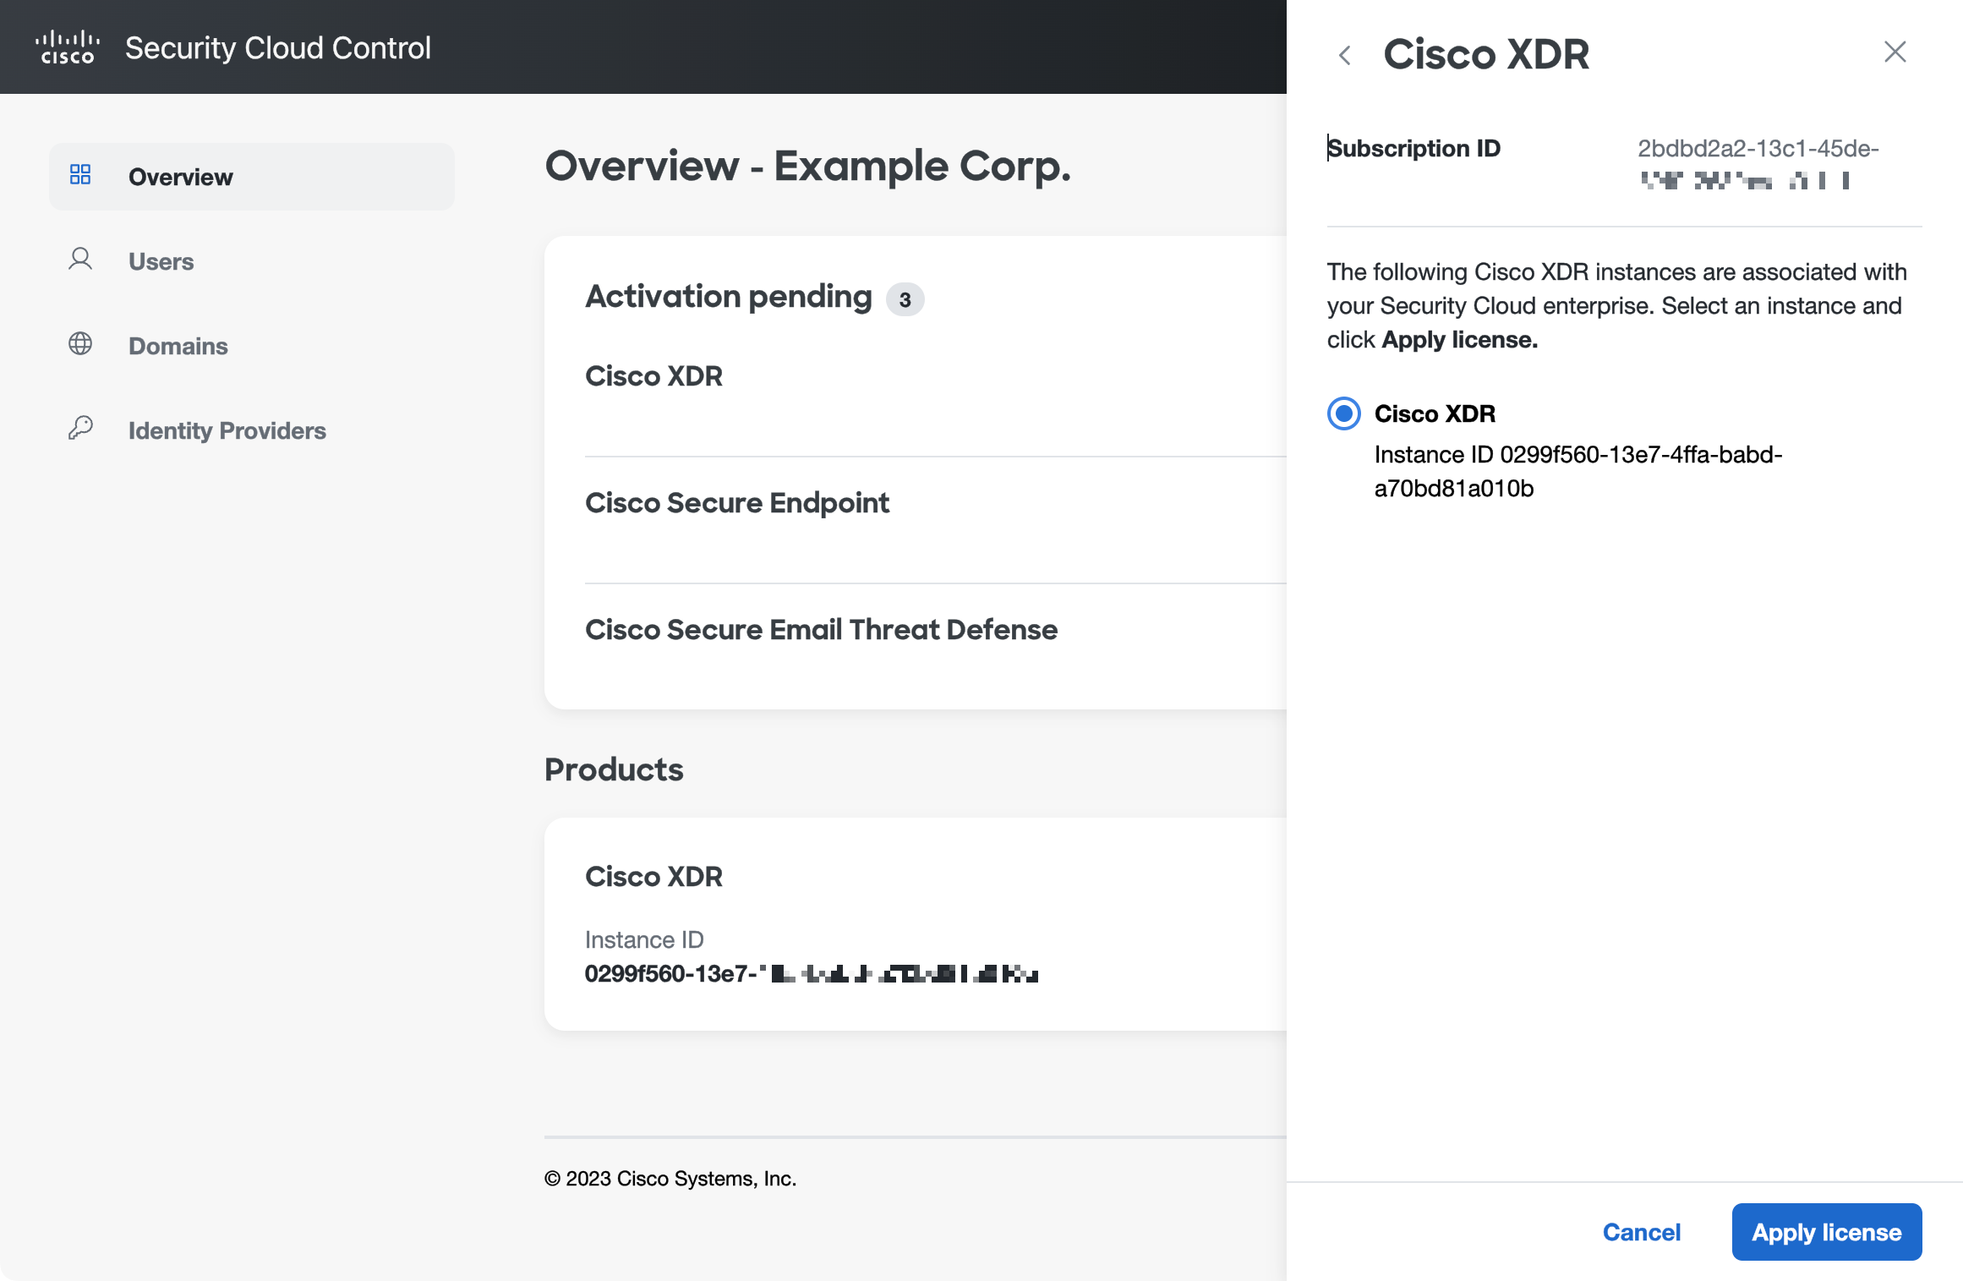Click the Activation pending count badge 3
The height and width of the screenshot is (1281, 1963).
pyautogui.click(x=905, y=299)
